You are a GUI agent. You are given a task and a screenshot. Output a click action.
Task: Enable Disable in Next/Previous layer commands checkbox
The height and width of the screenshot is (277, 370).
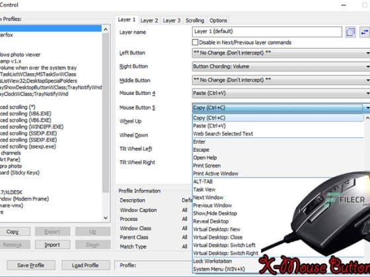195,42
